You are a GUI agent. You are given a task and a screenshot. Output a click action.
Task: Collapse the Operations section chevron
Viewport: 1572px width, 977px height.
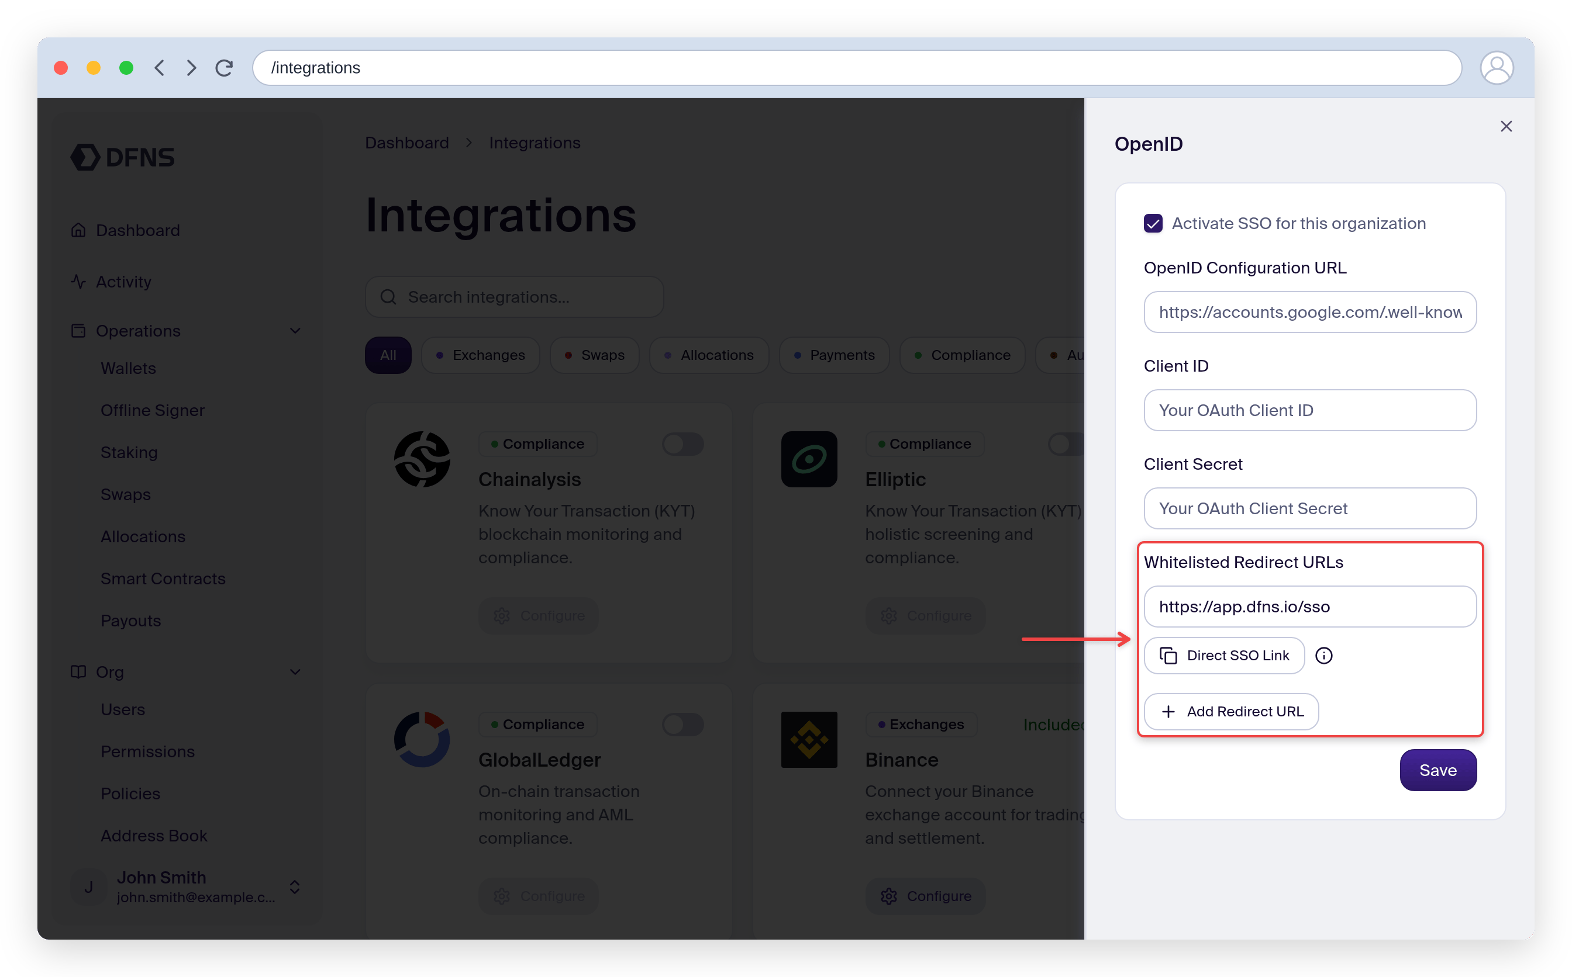coord(295,331)
